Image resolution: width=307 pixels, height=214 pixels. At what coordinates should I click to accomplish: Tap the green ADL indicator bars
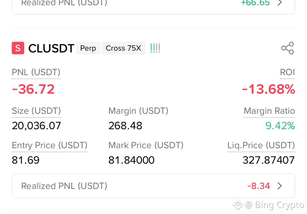pos(155,48)
